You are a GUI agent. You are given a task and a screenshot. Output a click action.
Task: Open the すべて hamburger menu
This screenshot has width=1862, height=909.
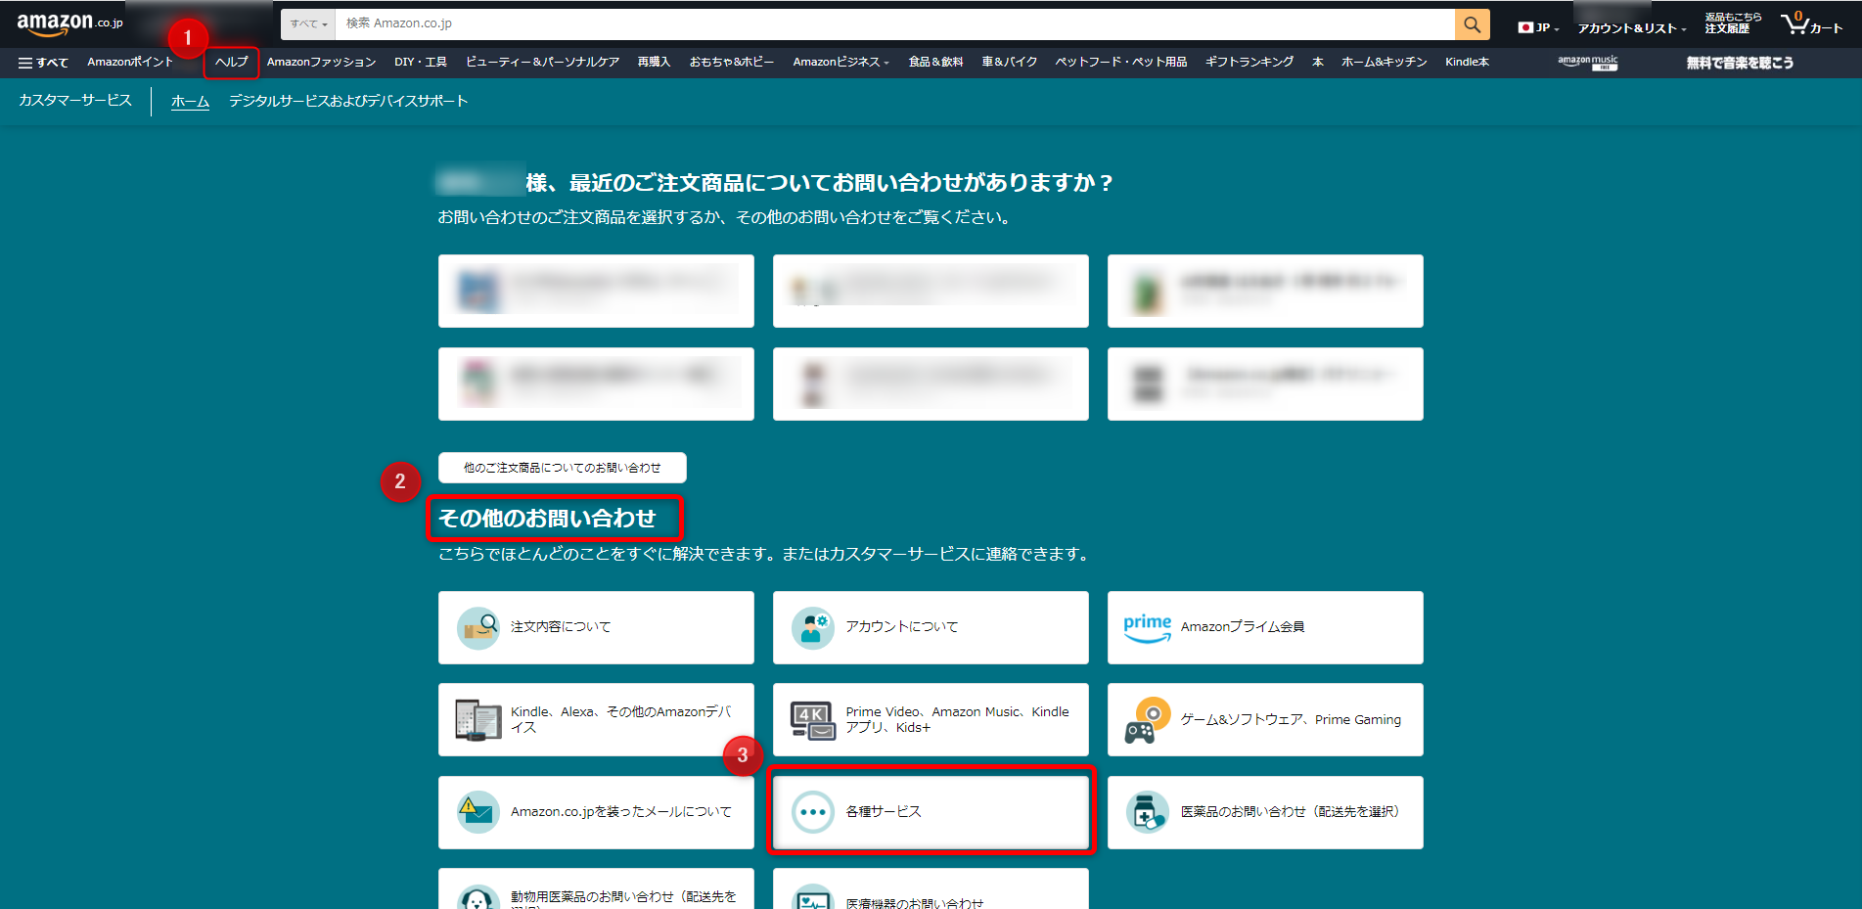click(x=43, y=63)
